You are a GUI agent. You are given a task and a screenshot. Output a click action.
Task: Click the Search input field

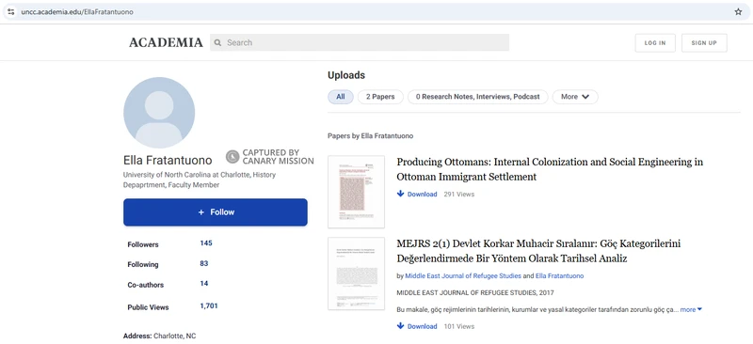(360, 42)
